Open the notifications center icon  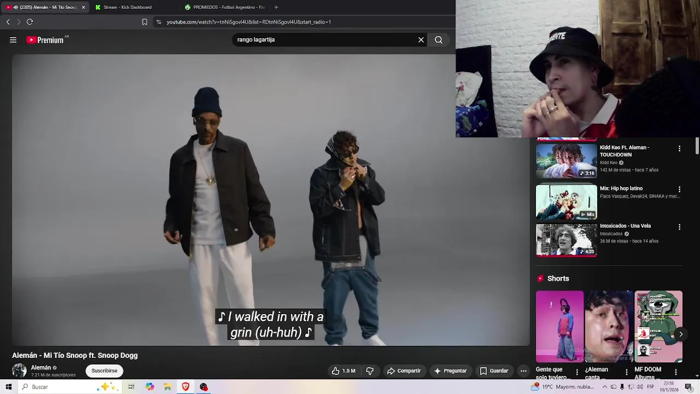tap(689, 387)
